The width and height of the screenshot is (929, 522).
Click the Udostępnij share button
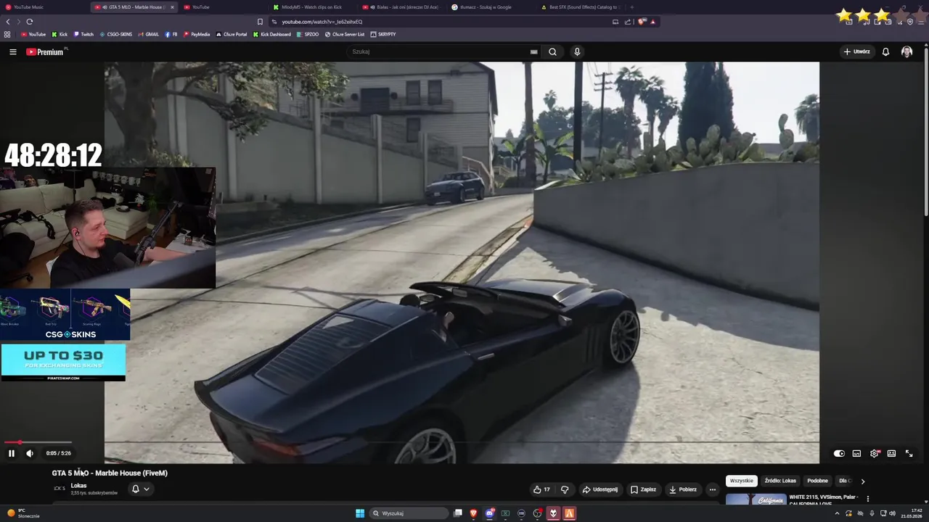599,489
